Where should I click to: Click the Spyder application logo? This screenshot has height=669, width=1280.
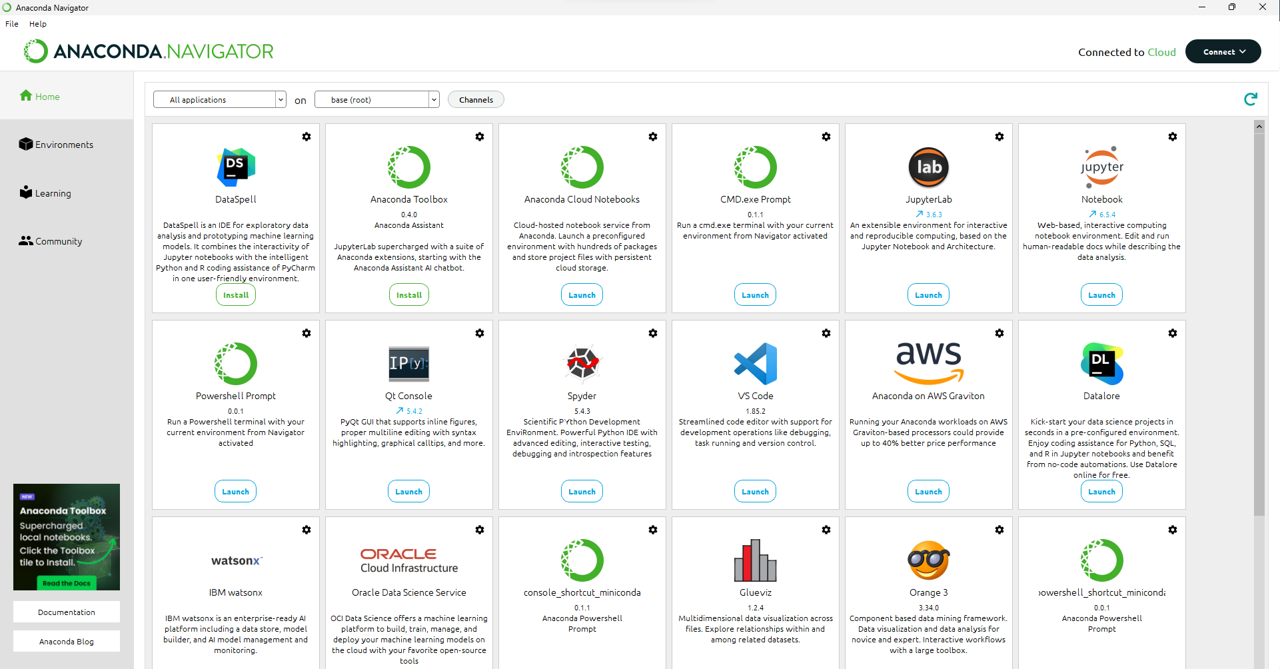[x=582, y=363]
